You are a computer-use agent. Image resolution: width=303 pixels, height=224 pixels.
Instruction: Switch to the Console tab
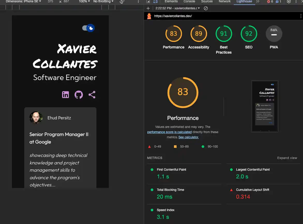(x=189, y=2)
